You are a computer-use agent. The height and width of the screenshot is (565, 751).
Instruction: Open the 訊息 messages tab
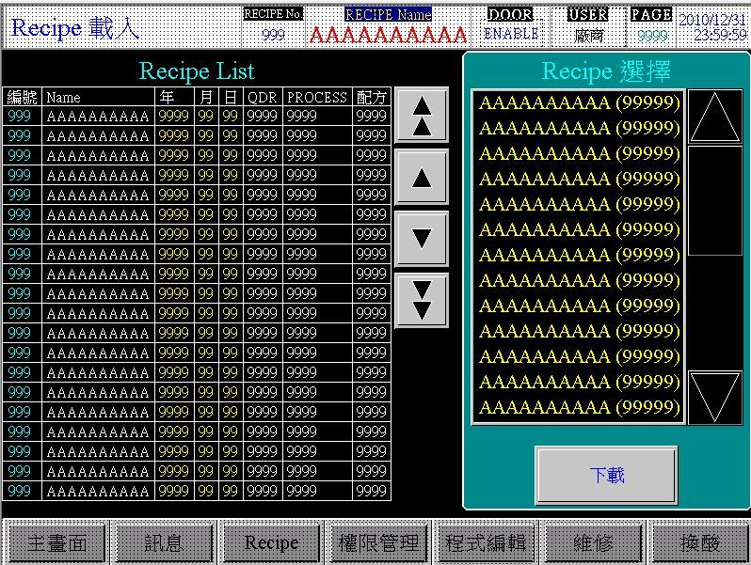164,543
